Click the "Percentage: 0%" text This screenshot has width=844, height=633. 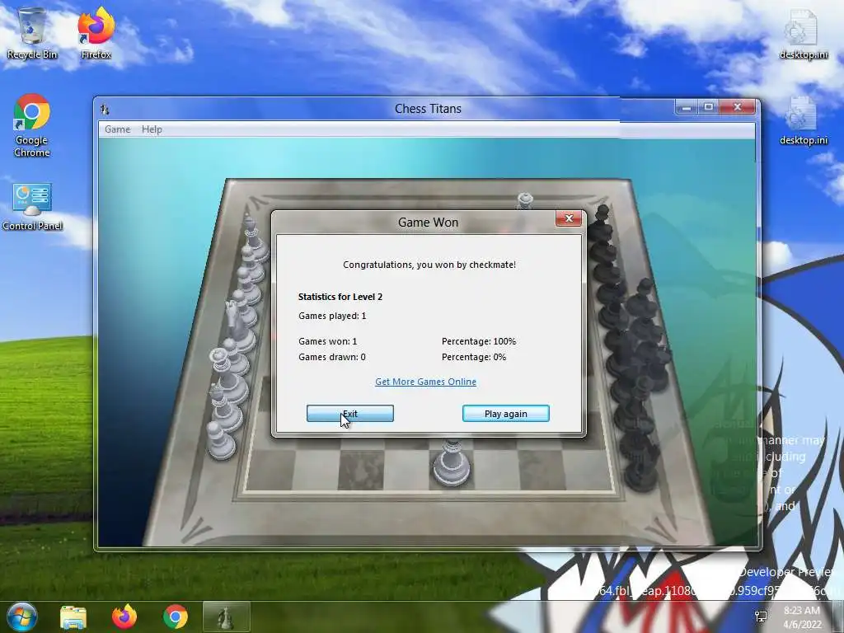click(474, 357)
